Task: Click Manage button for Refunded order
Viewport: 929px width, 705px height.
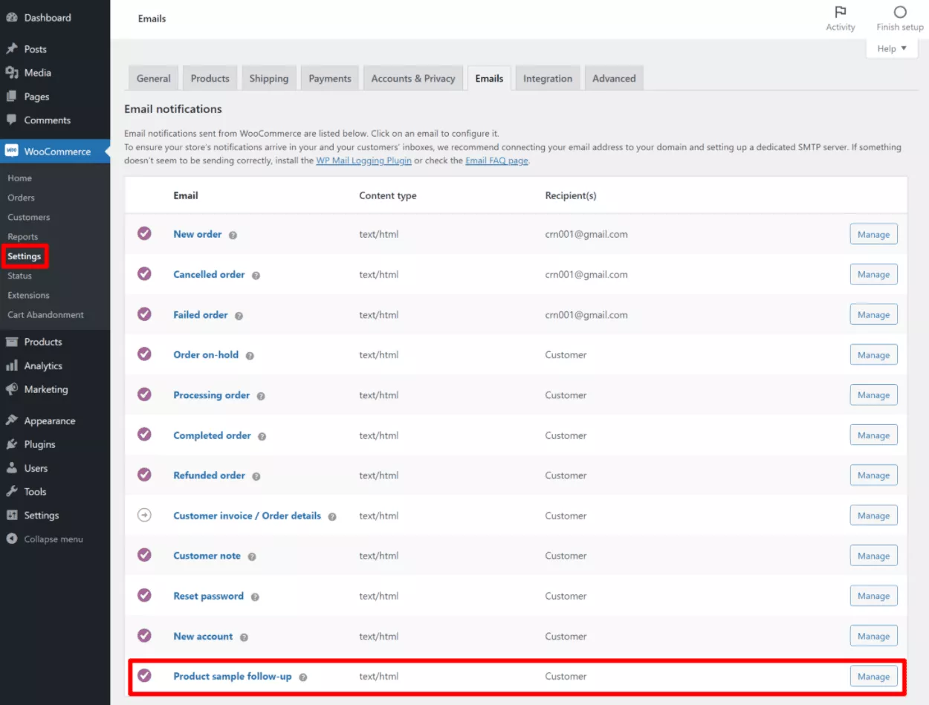Action: click(x=873, y=475)
